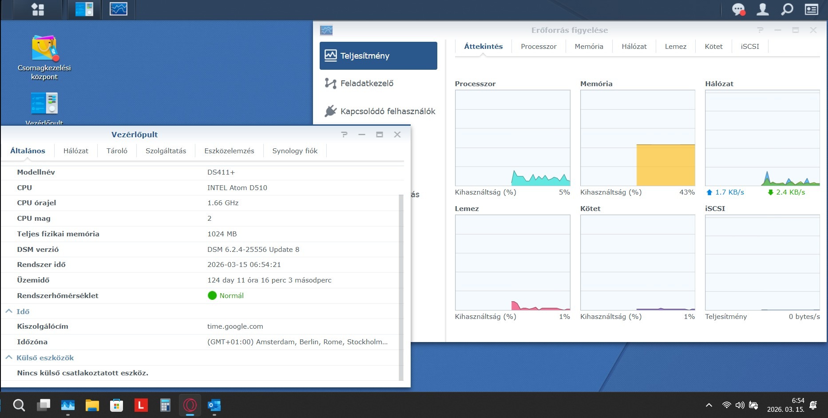This screenshot has width=828, height=418.
Task: Open the DSM user options icon
Action: point(763,9)
